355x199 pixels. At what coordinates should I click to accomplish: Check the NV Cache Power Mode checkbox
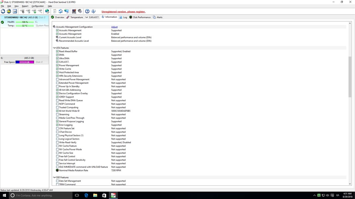pyautogui.click(x=57, y=150)
